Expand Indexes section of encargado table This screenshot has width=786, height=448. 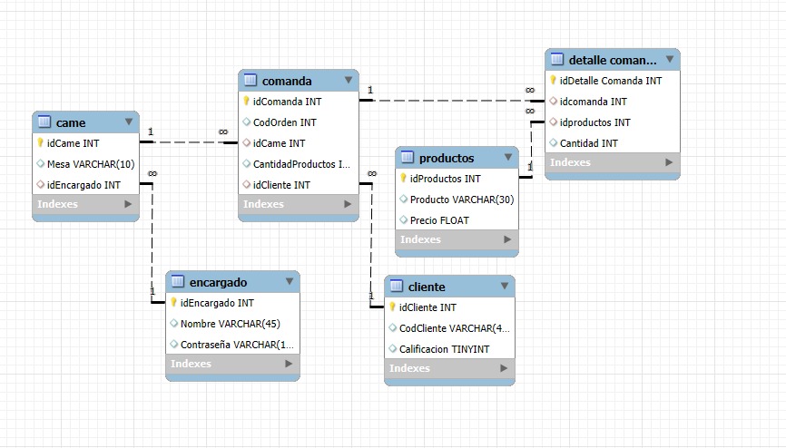coord(289,364)
